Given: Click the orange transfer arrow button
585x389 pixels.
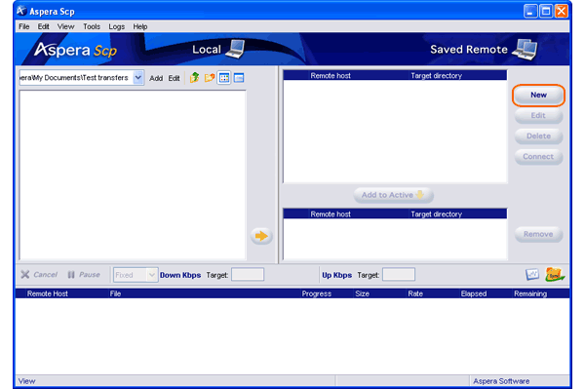Looking at the screenshot, I should 261,236.
